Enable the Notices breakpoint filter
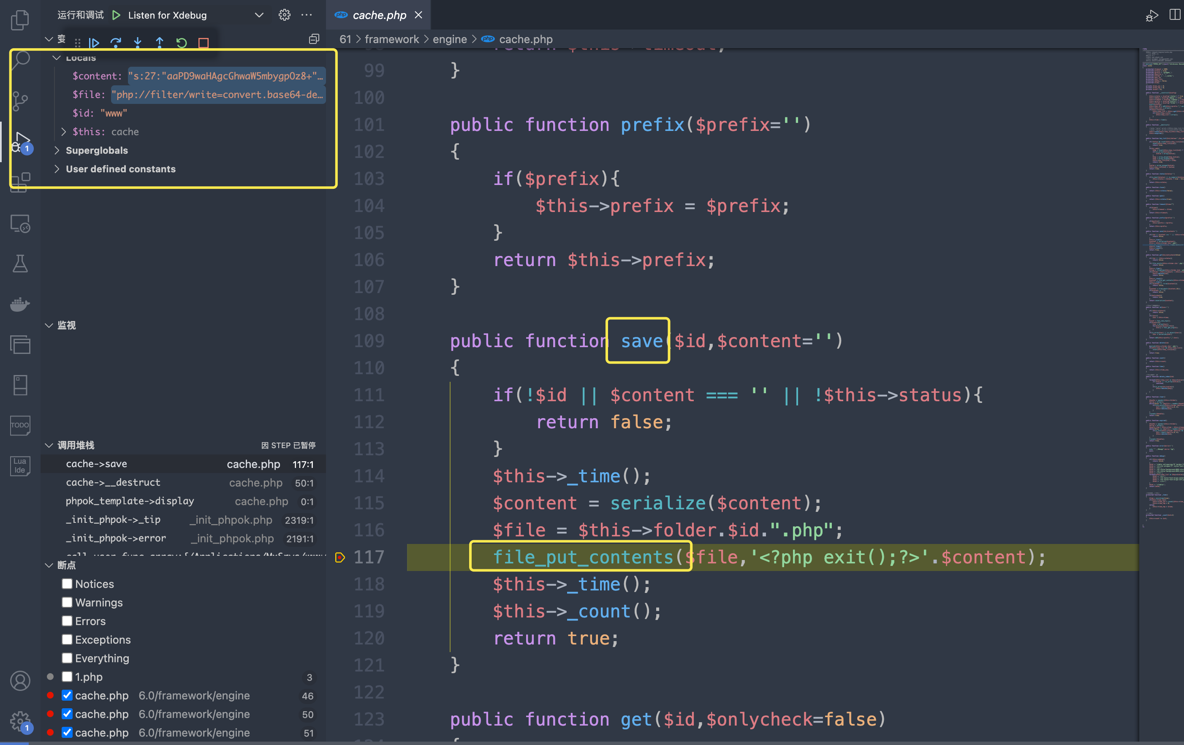 point(68,584)
